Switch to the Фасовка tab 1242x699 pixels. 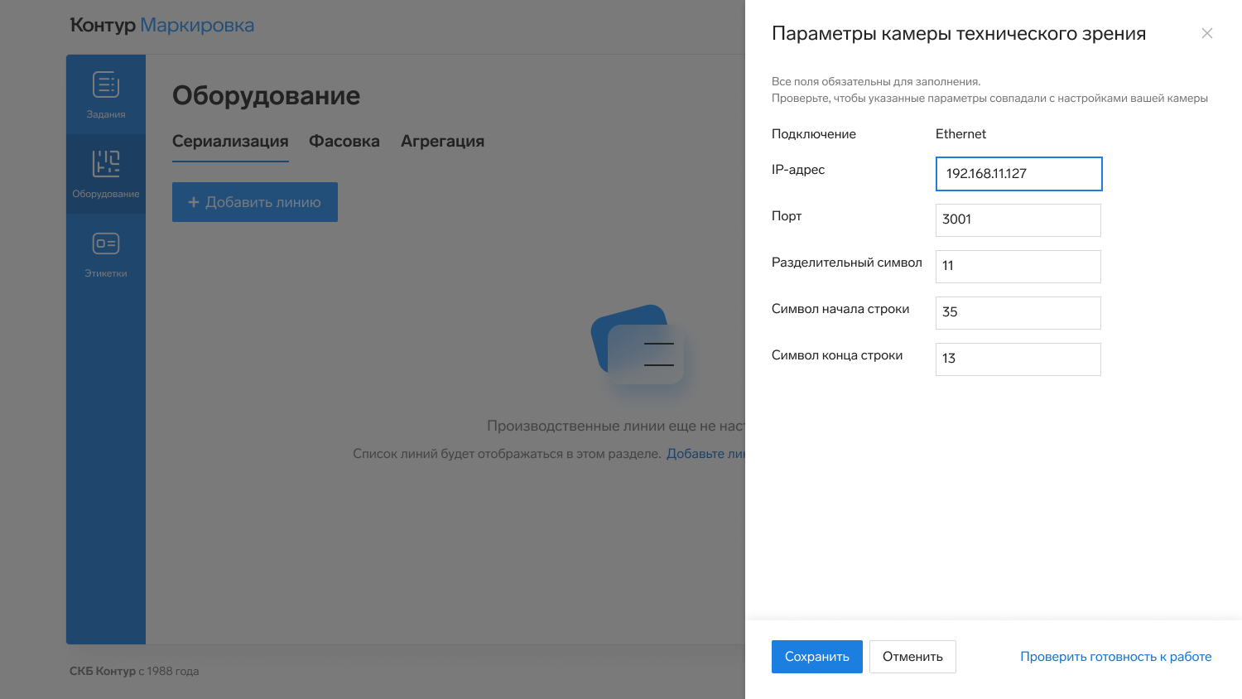coord(344,142)
